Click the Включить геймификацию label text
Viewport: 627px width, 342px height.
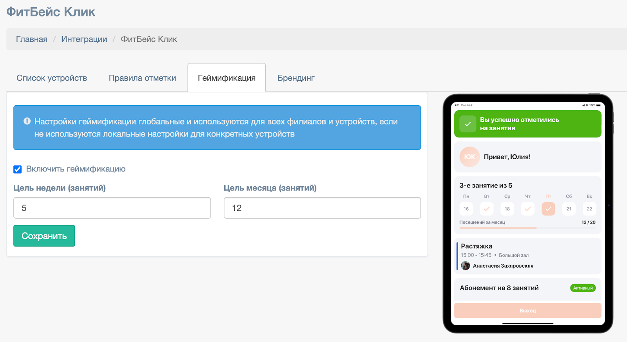click(x=76, y=169)
